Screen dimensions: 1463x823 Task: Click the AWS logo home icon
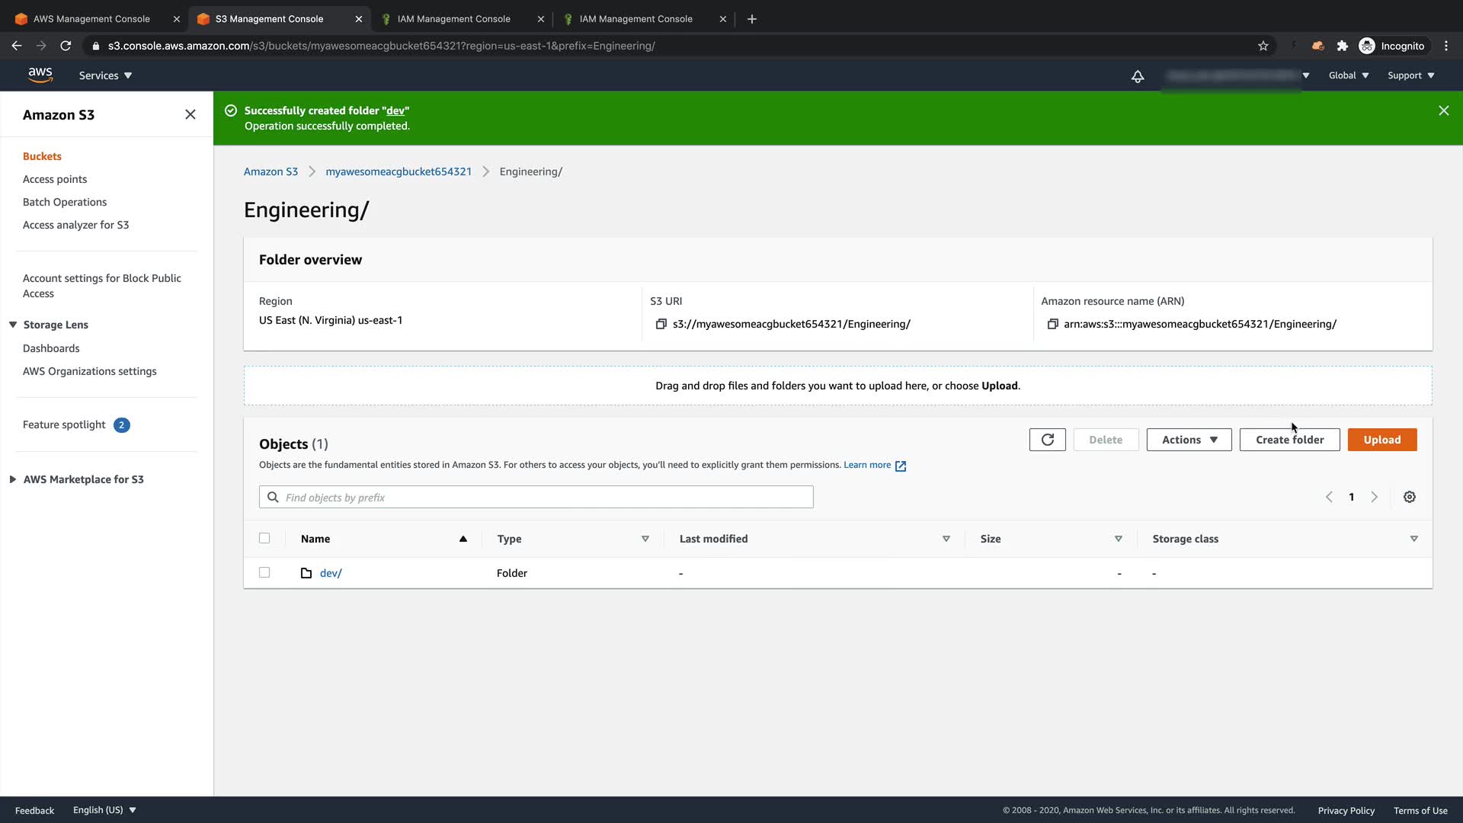pos(40,75)
